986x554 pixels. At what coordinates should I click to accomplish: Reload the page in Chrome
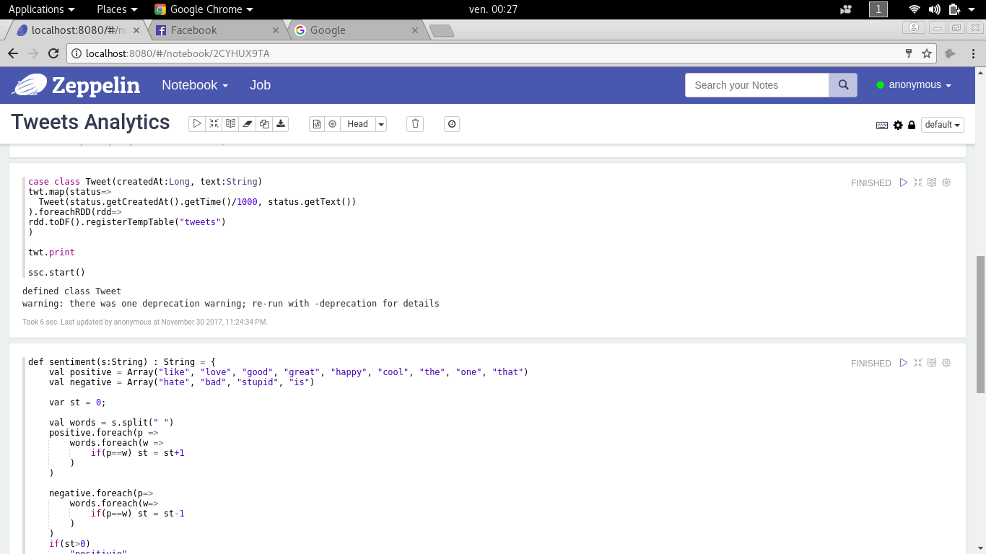point(53,53)
